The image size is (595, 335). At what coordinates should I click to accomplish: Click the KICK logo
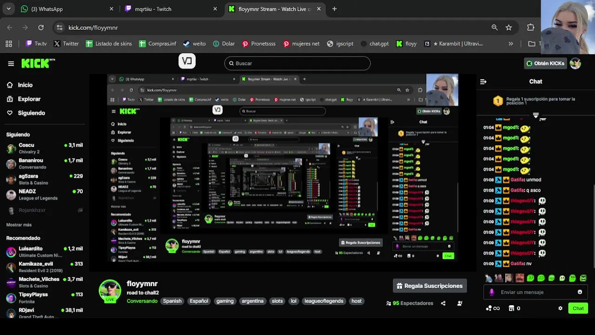point(38,64)
